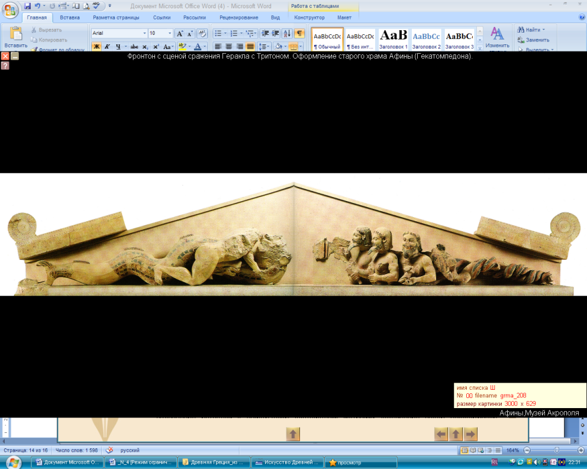This screenshot has height=469, width=587.
Task: Open the Arial font name dropdown
Action: point(144,33)
